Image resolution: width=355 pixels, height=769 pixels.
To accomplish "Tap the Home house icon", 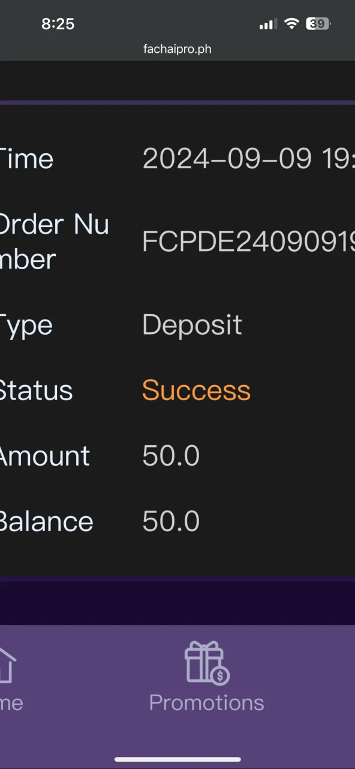I will tap(7, 665).
